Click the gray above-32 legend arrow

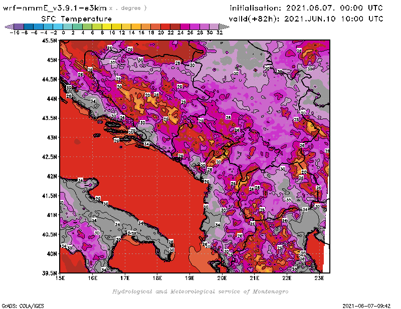pos(224,26)
